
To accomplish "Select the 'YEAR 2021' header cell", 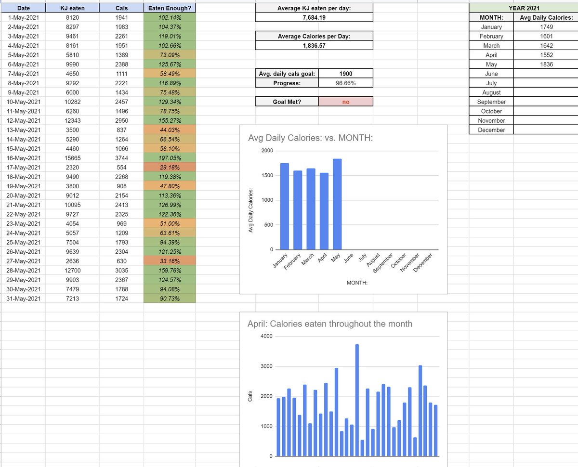I will click(x=524, y=8).
